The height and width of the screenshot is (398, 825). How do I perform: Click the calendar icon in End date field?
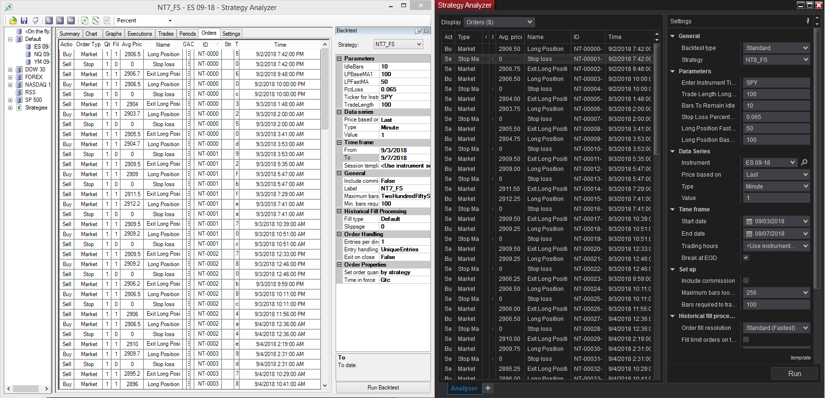tap(749, 234)
